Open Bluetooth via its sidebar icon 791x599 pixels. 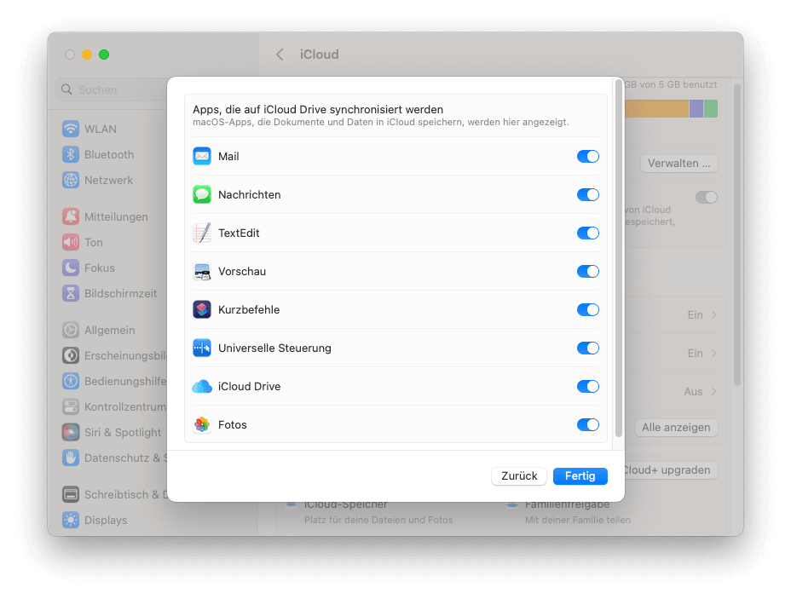tap(71, 154)
